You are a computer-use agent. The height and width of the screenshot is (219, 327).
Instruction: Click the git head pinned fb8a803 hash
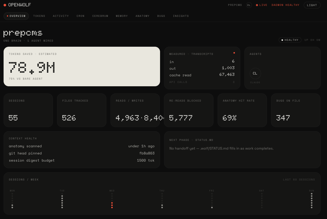[x=147, y=153]
